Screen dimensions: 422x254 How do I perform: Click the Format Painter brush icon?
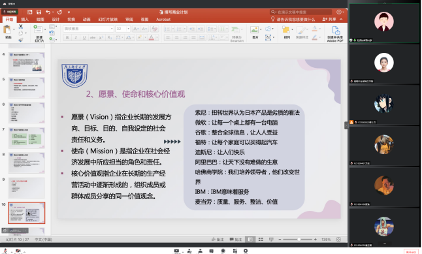tap(21, 40)
